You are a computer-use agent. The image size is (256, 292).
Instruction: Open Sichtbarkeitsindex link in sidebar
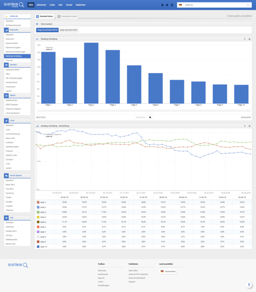(x=13, y=25)
